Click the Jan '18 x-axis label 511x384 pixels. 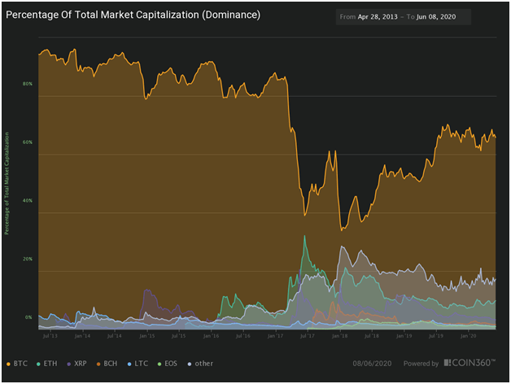pyautogui.click(x=340, y=334)
